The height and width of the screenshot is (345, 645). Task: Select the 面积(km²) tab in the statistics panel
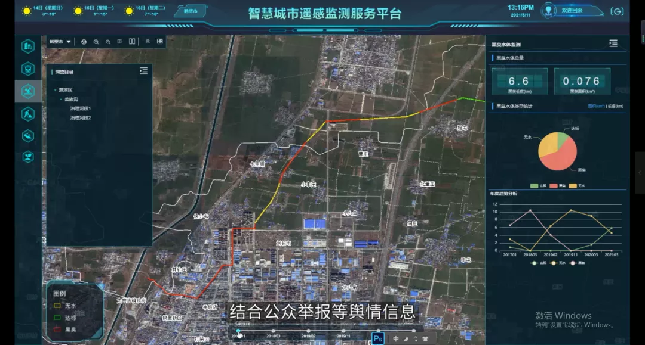pos(597,106)
